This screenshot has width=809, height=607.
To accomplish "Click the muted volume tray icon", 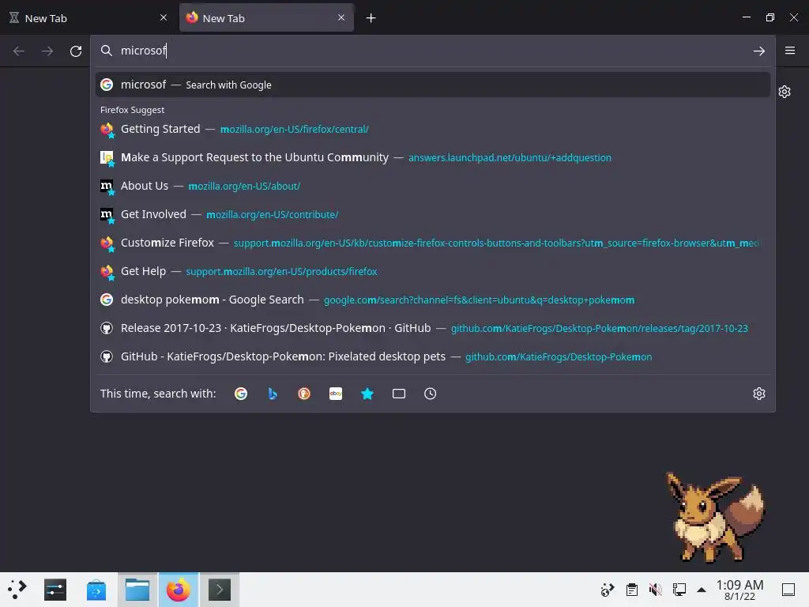I will (x=655, y=590).
